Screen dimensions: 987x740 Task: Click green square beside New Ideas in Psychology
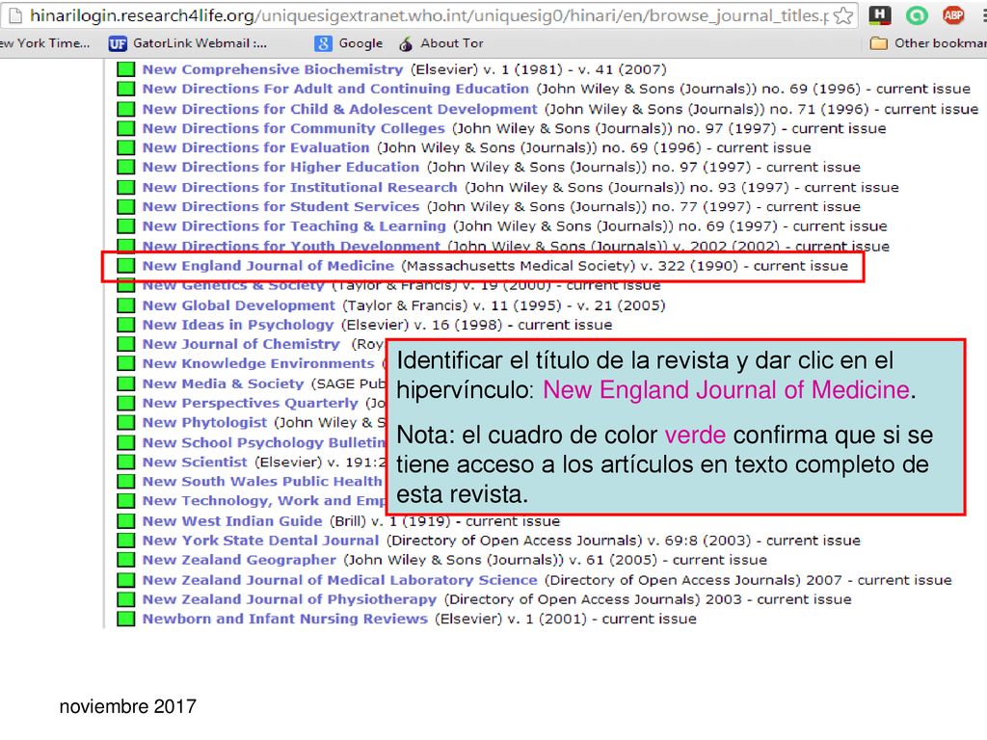pos(126,326)
